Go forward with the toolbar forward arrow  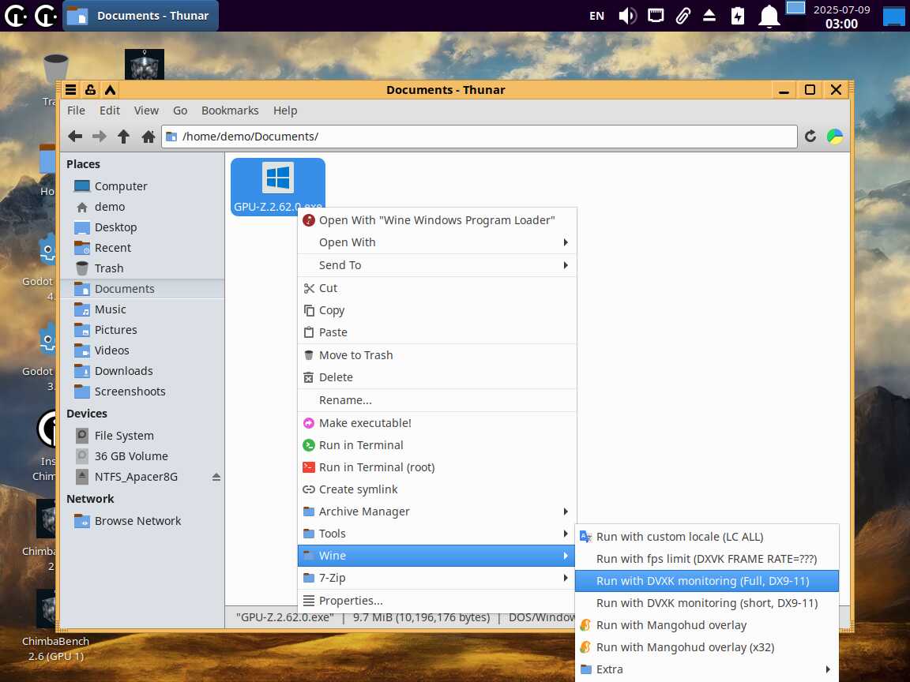pos(100,137)
